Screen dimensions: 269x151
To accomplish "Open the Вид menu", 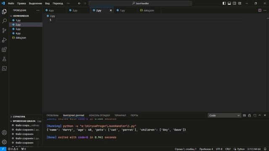I will [x=47, y=3].
